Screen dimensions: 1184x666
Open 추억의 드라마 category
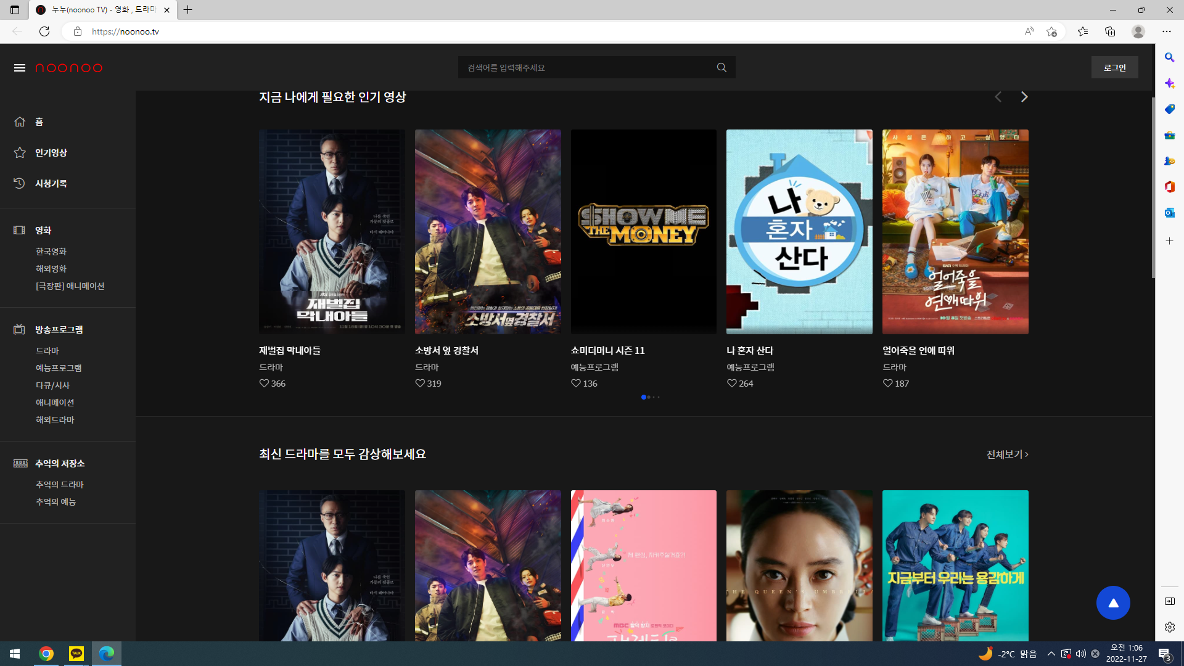click(x=60, y=485)
